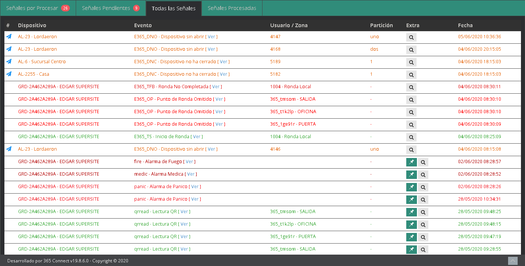Image resolution: width=525 pixels, height=266 pixels.
Task: Click the Fecha column header
Action: click(465, 25)
